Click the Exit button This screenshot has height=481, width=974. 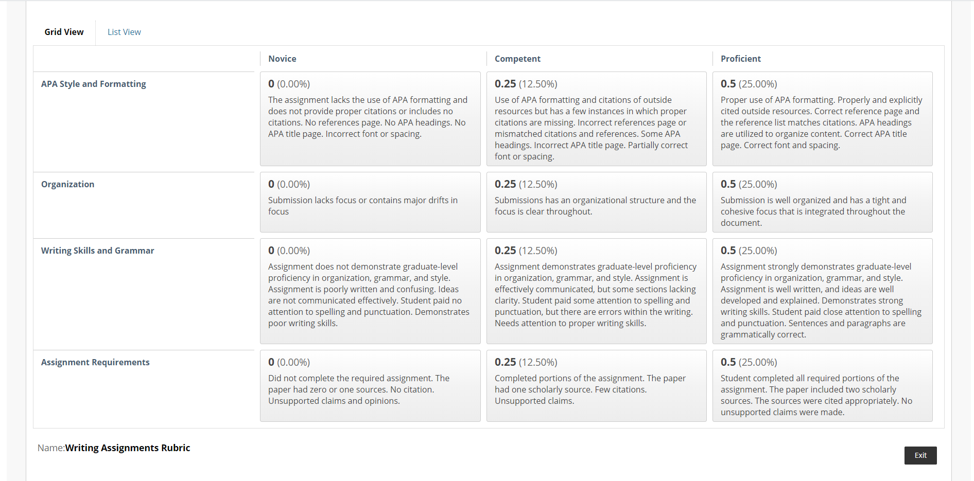(920, 455)
